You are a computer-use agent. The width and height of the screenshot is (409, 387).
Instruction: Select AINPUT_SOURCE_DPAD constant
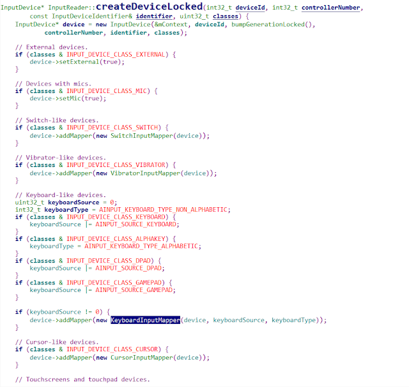tap(128, 268)
